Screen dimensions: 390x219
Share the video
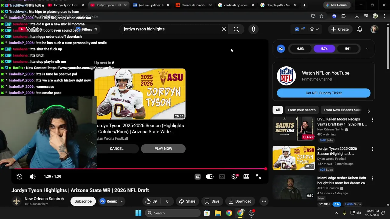click(187, 201)
